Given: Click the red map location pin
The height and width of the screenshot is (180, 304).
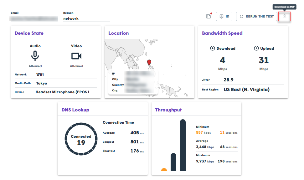Looking at the screenshot, I should [x=149, y=62].
